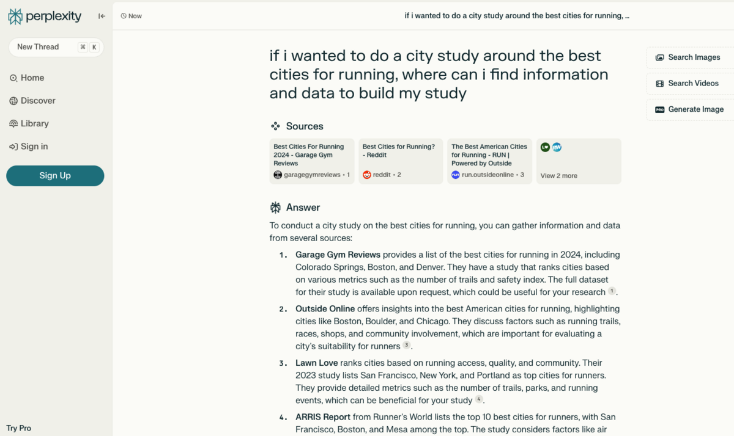
Task: Click the Sources section icon
Action: pyautogui.click(x=276, y=126)
